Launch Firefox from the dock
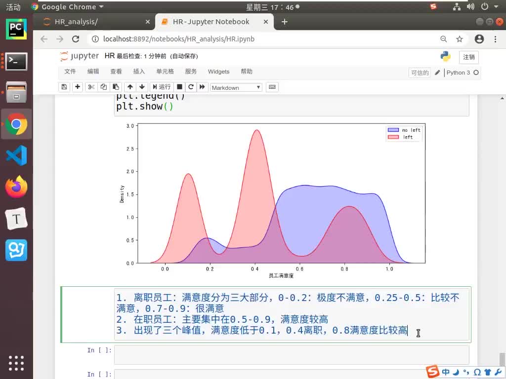Viewport: 506px width, 379px height. click(x=16, y=187)
